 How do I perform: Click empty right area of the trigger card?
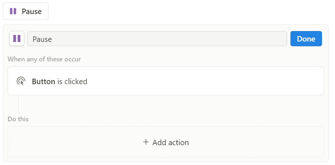pos(235,81)
